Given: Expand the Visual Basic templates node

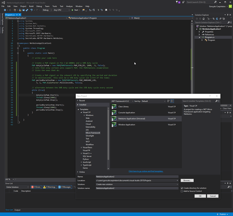Looking at the screenshot, I should [x=81, y=147].
